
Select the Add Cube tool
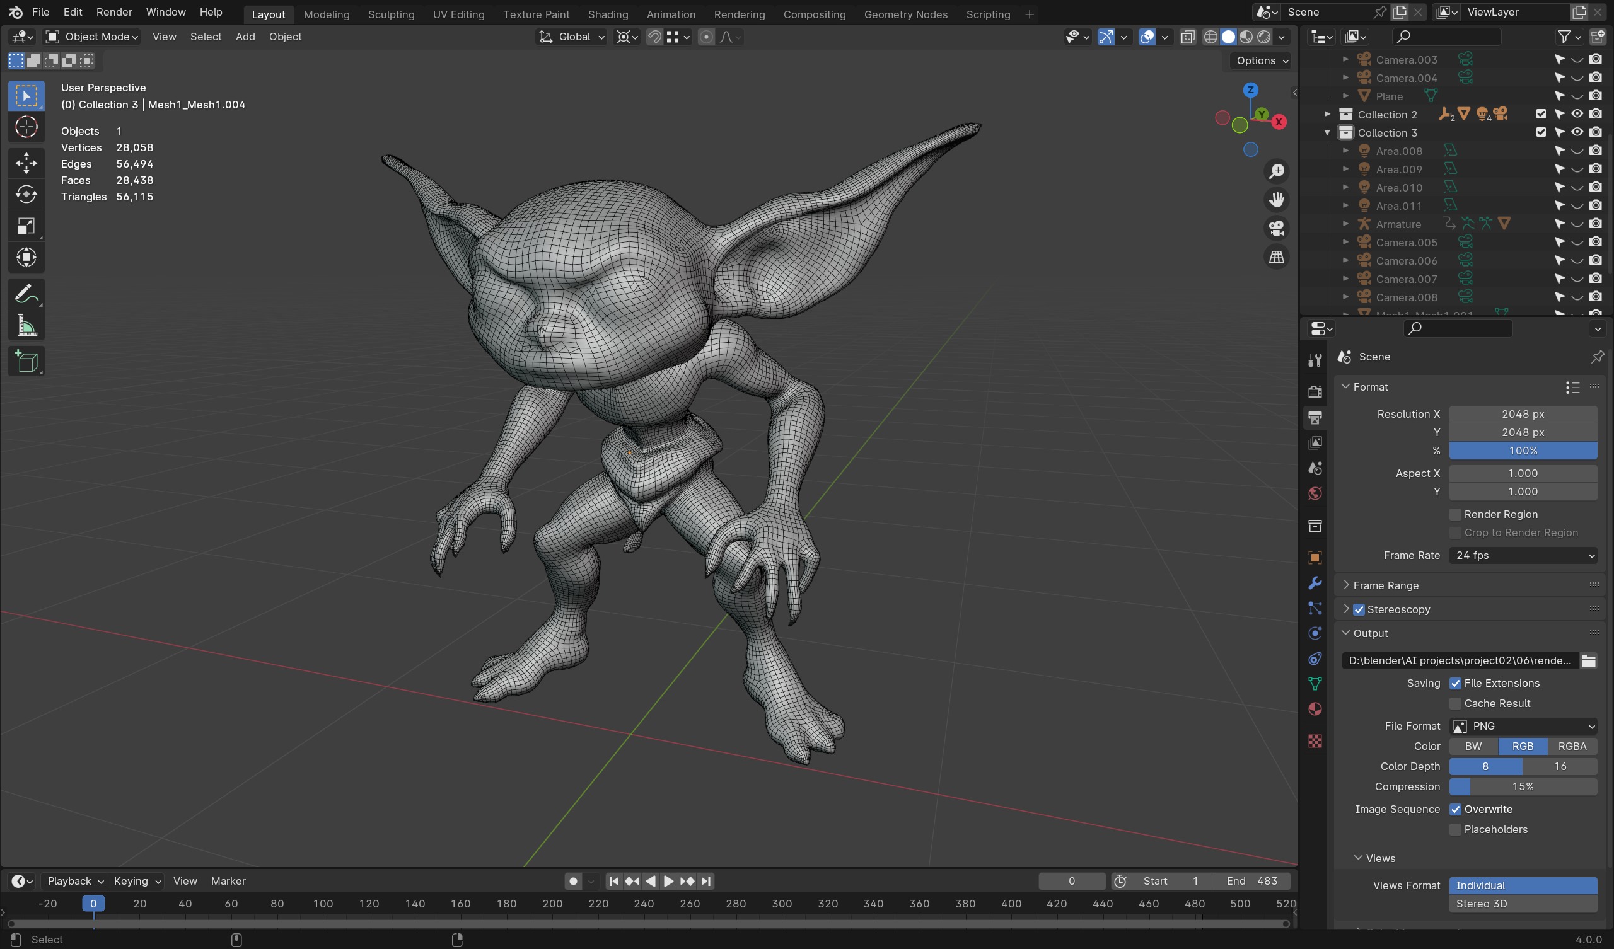(x=26, y=362)
